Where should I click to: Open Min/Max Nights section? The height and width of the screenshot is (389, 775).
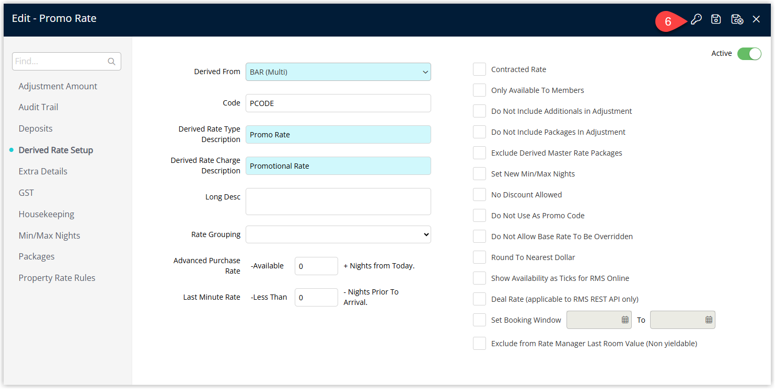coord(50,235)
